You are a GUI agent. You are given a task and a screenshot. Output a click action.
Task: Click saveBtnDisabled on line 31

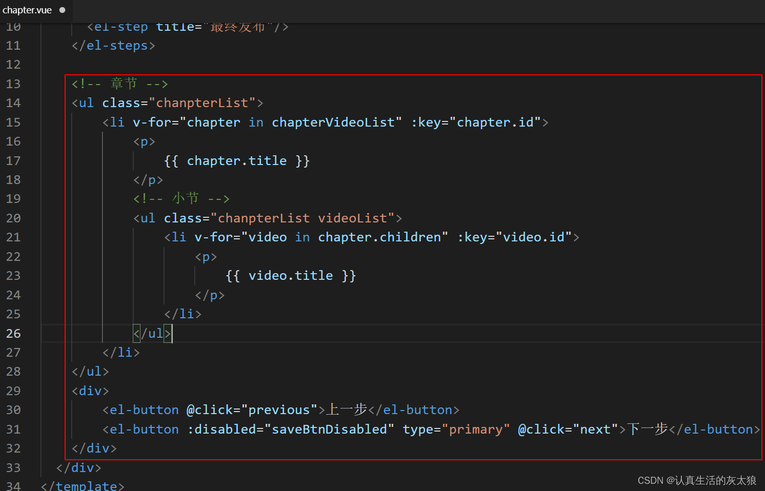click(x=330, y=429)
